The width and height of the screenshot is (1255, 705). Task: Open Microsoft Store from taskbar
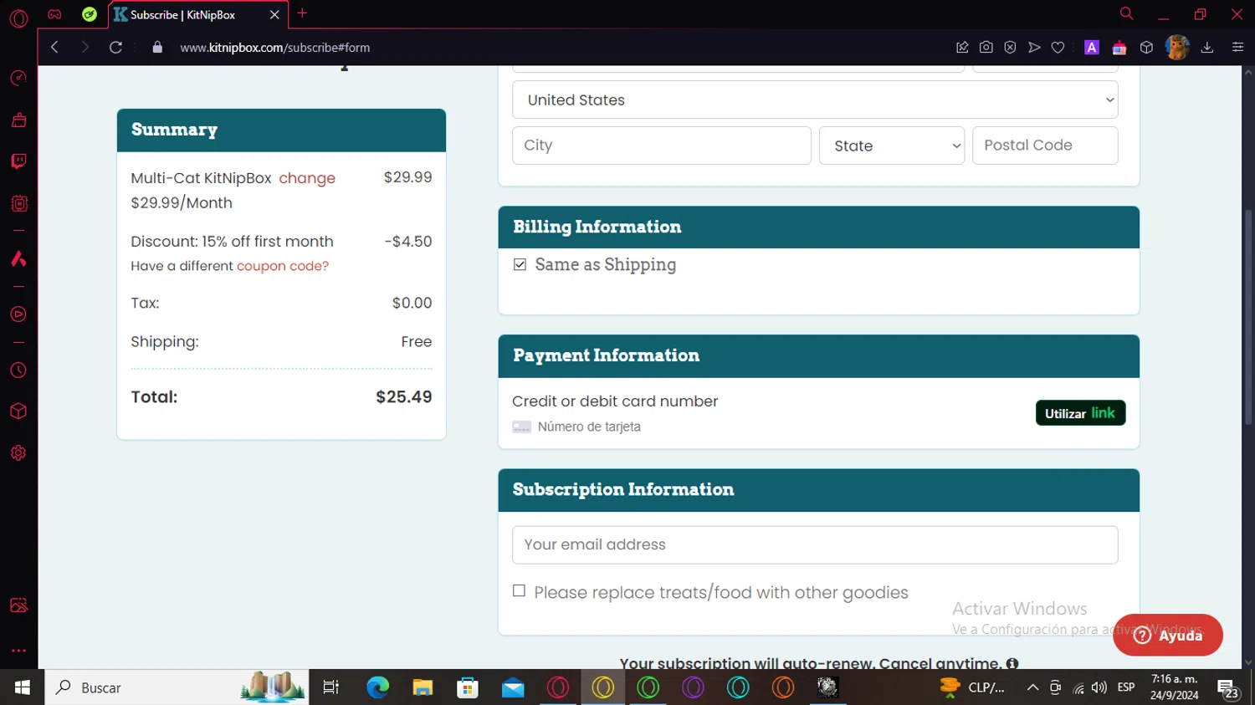[468, 687]
